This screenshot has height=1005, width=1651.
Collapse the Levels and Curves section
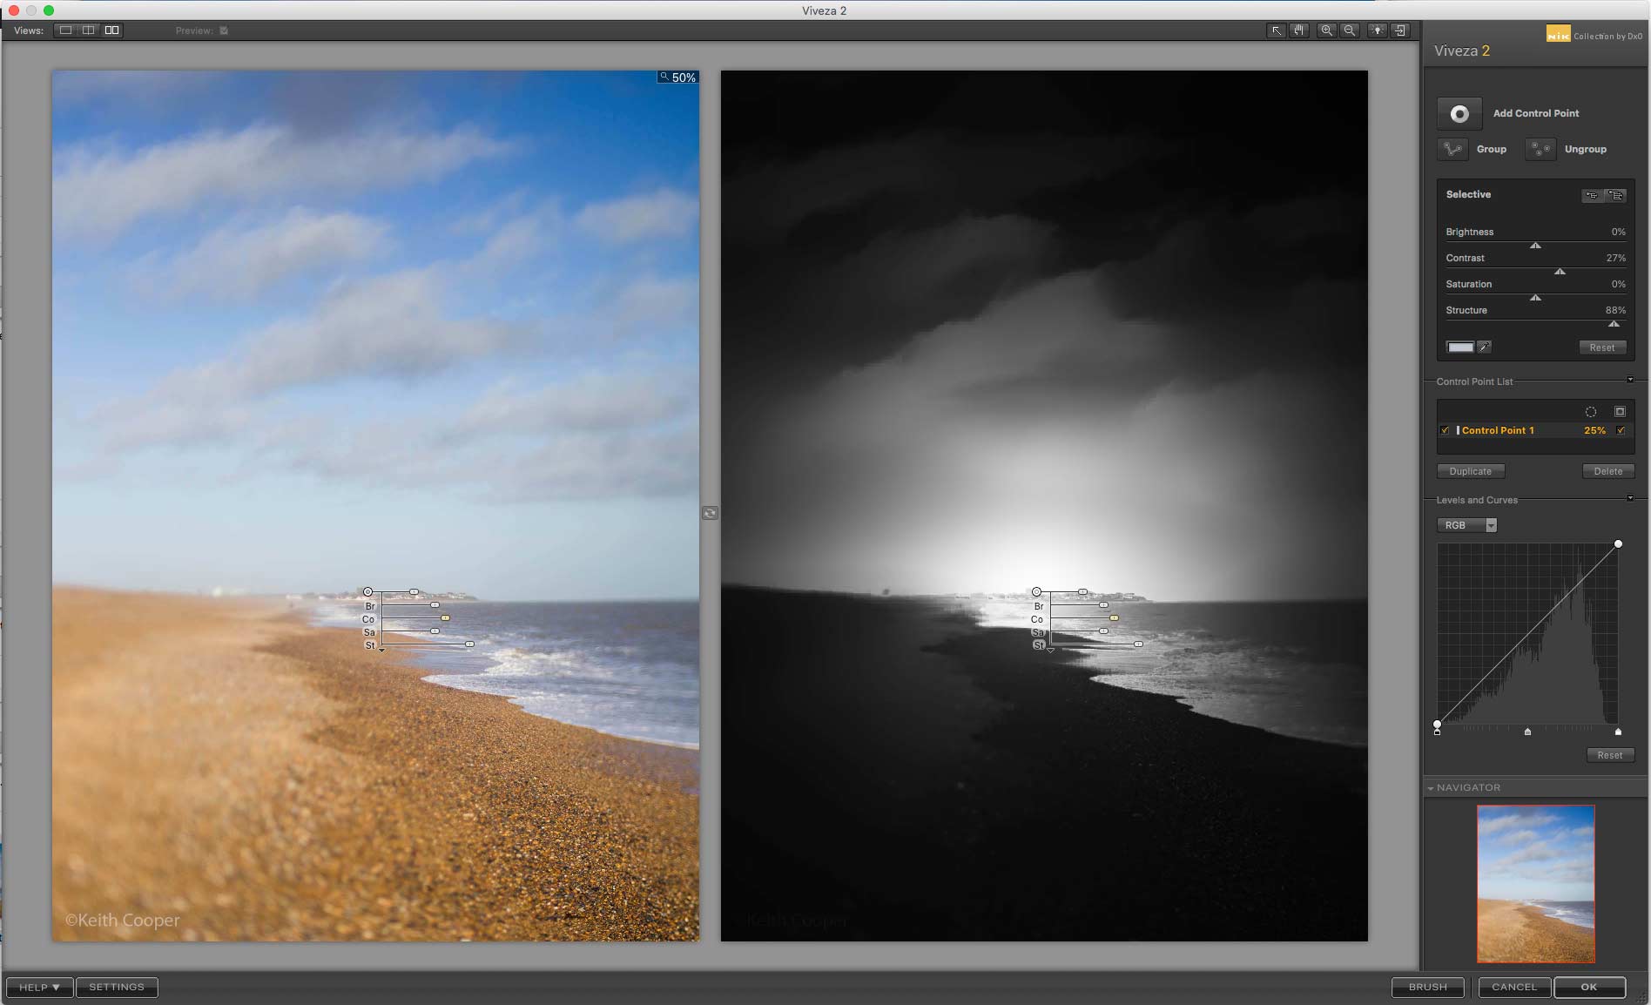click(1630, 498)
